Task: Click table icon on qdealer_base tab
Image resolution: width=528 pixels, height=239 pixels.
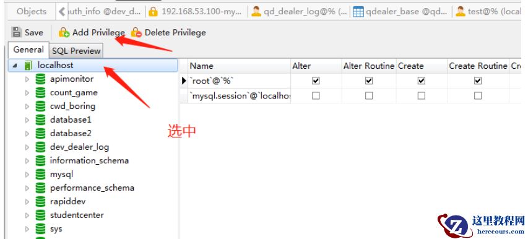Action: coord(358,12)
